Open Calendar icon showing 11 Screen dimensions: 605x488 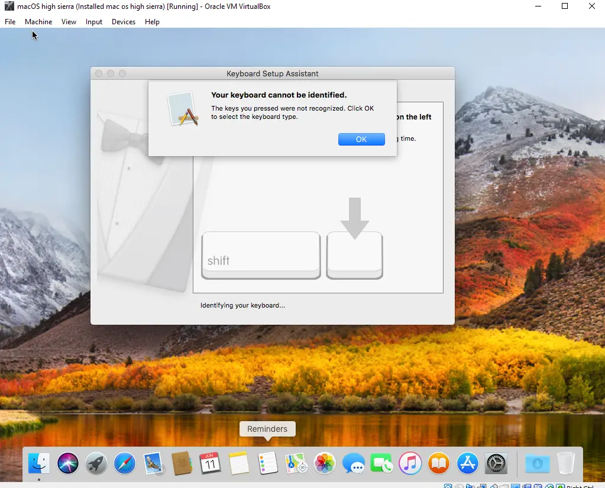211,463
